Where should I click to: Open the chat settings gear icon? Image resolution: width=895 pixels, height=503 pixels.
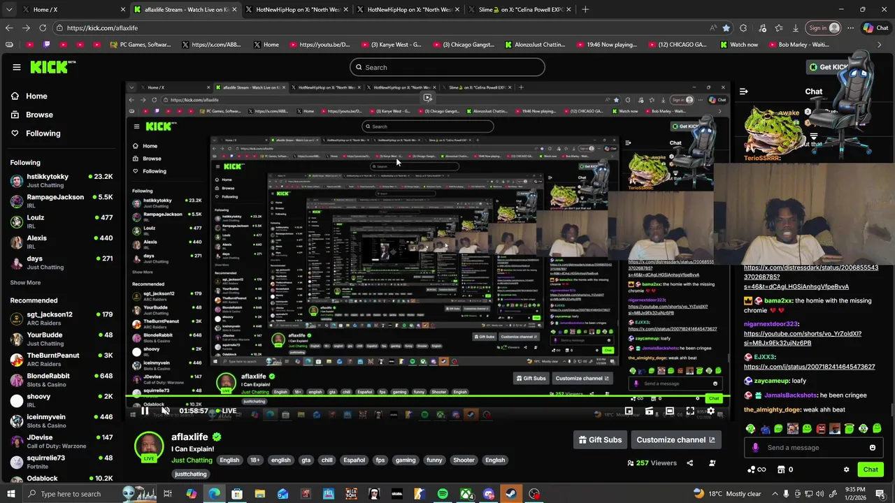(x=846, y=470)
